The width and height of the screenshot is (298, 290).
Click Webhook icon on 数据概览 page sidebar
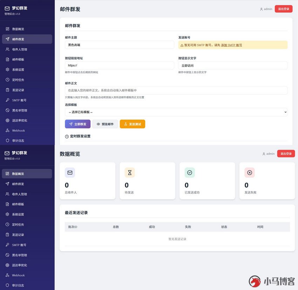click(7, 275)
